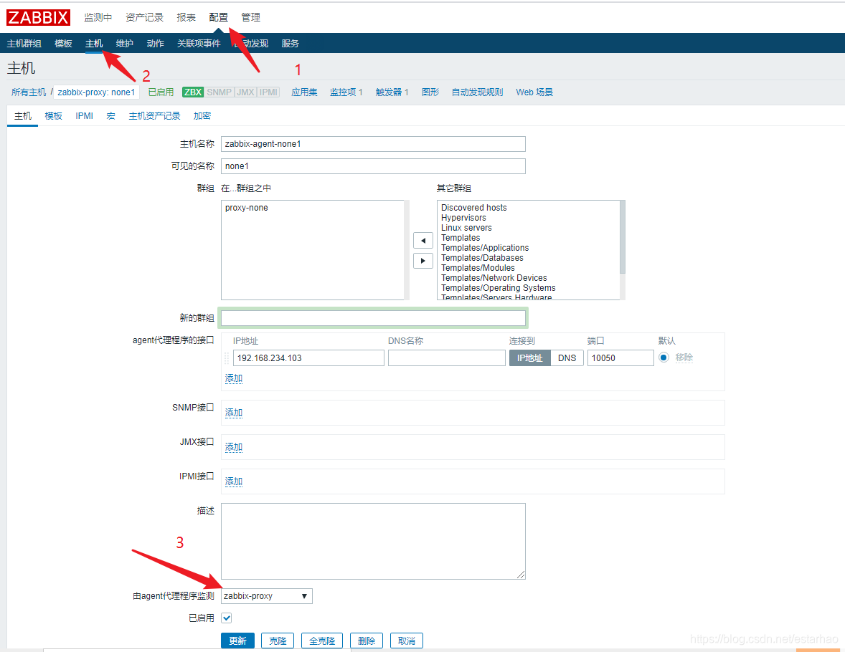Open the zabbix-proxy monitored-by dropdown
845x652 pixels.
pos(266,596)
